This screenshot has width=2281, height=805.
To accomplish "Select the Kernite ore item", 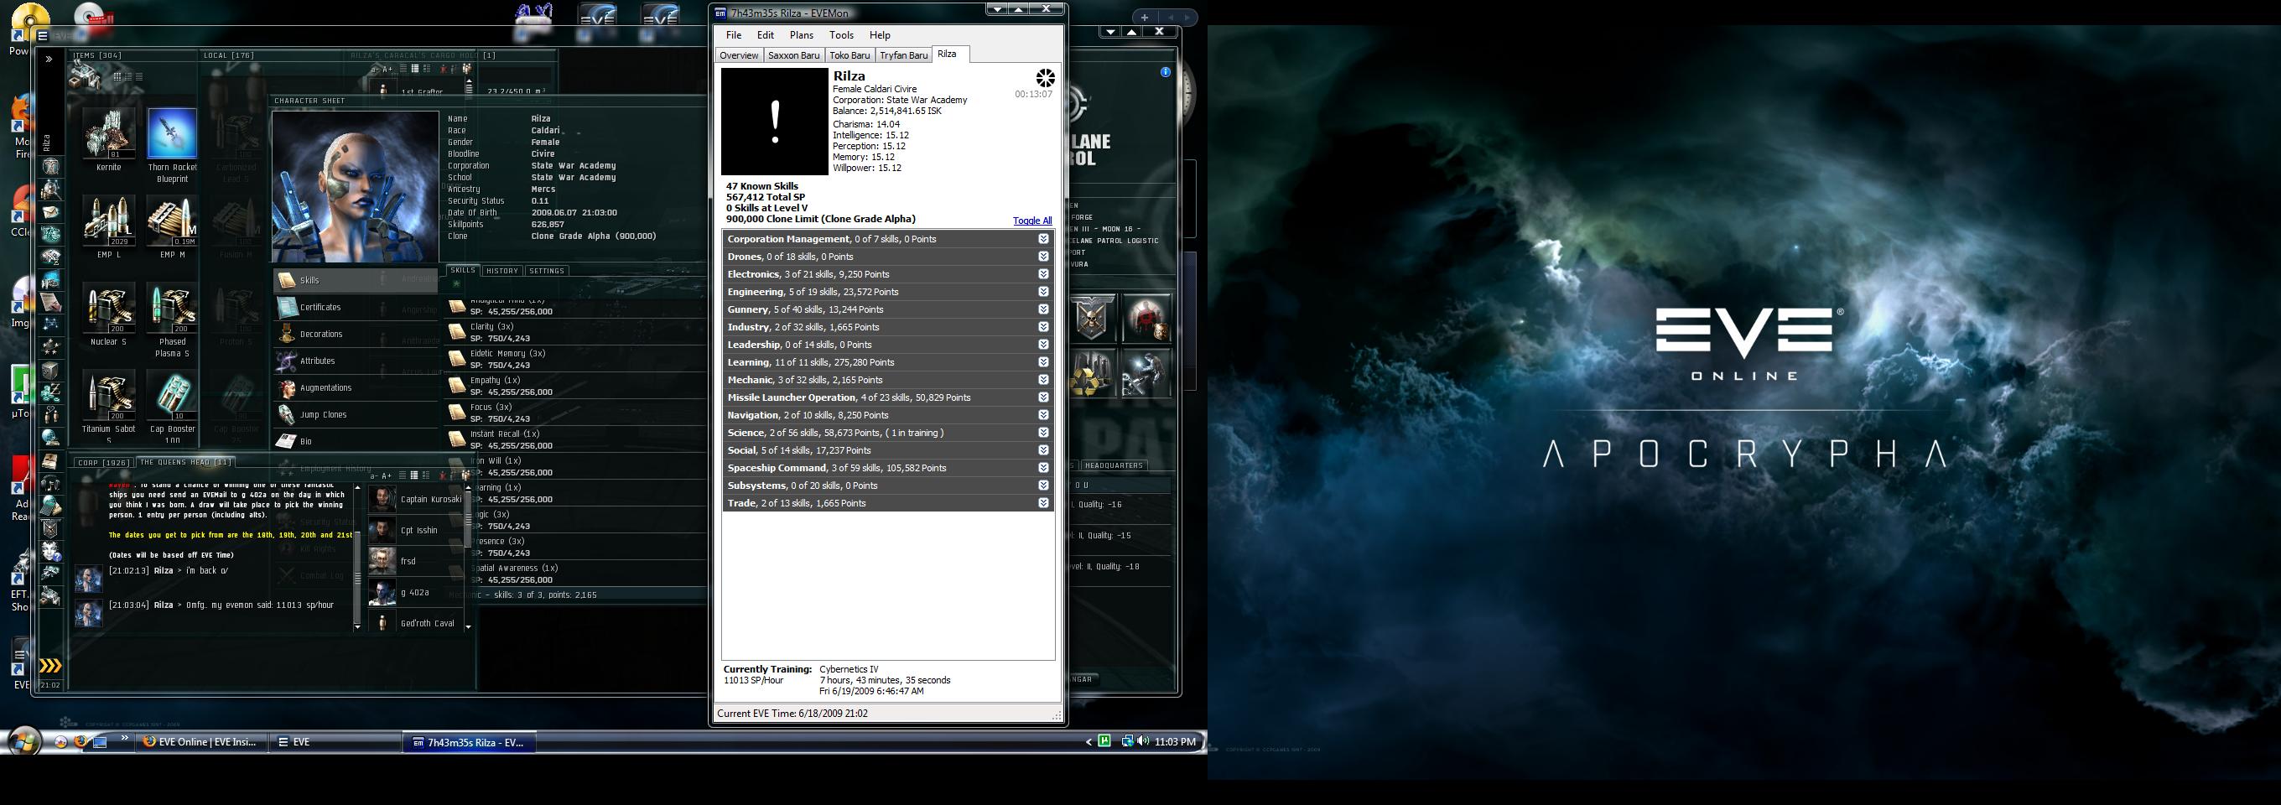I will tap(109, 133).
